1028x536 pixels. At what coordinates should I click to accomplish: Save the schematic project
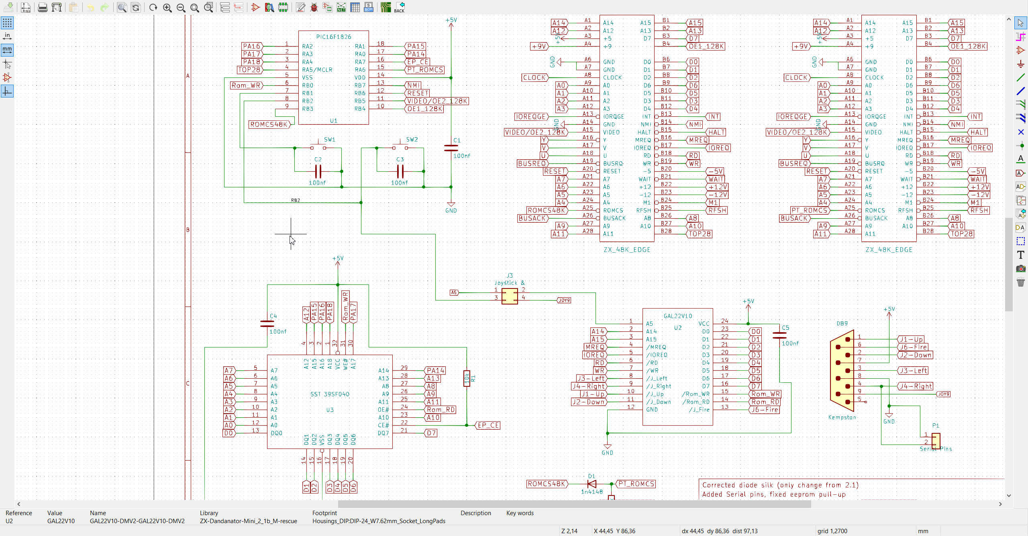tap(8, 7)
